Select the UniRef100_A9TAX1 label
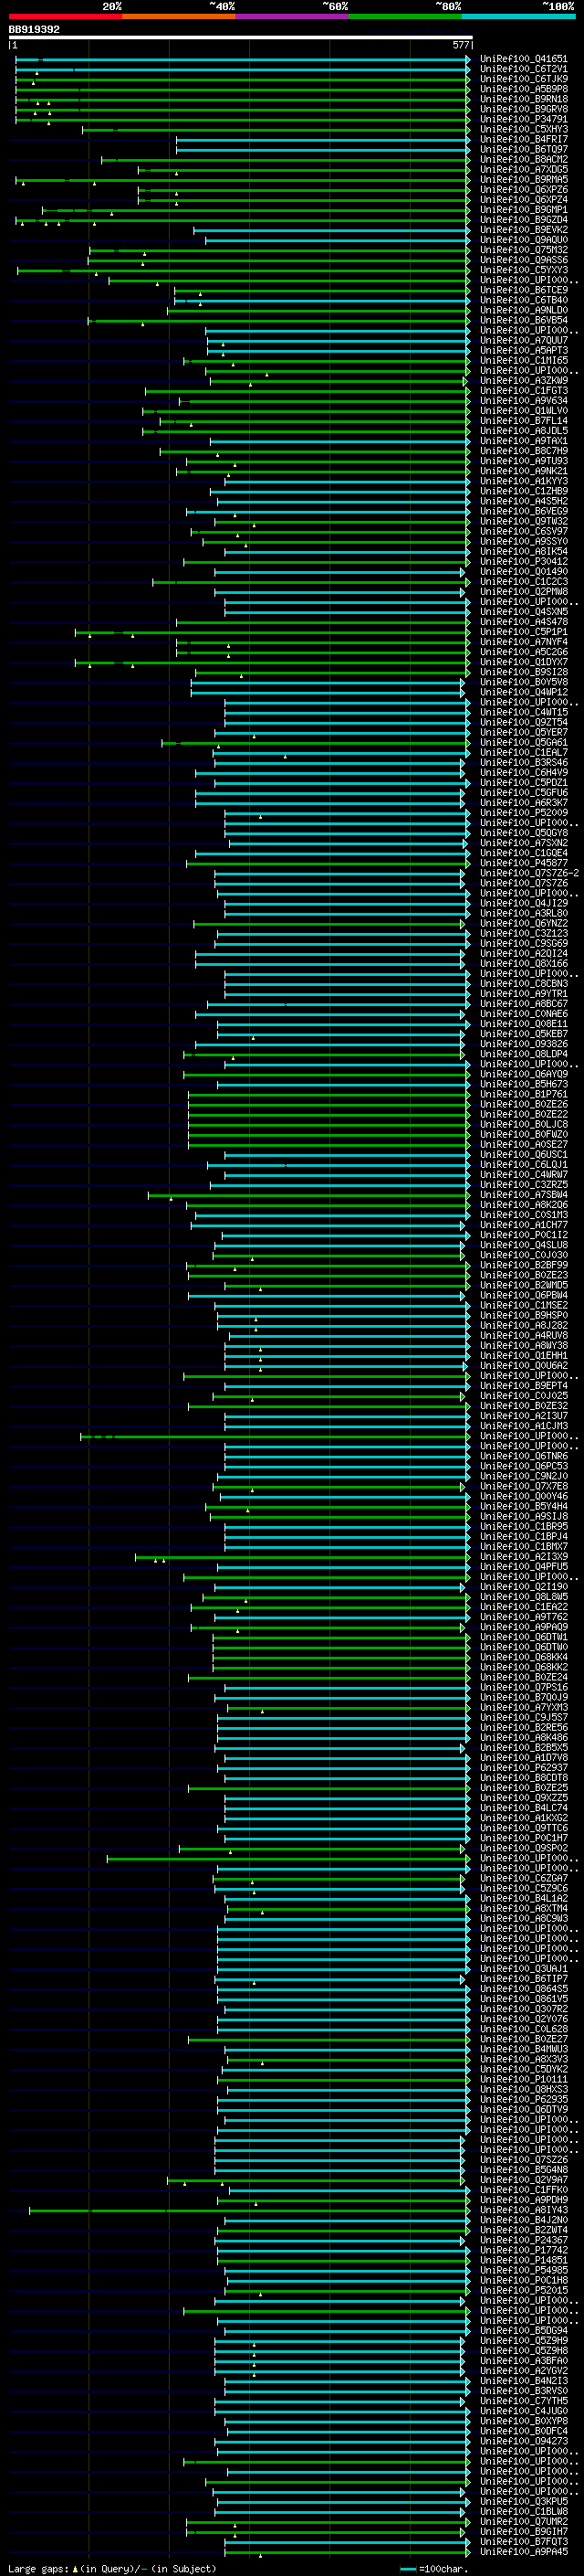584x2576 pixels. (x=524, y=441)
